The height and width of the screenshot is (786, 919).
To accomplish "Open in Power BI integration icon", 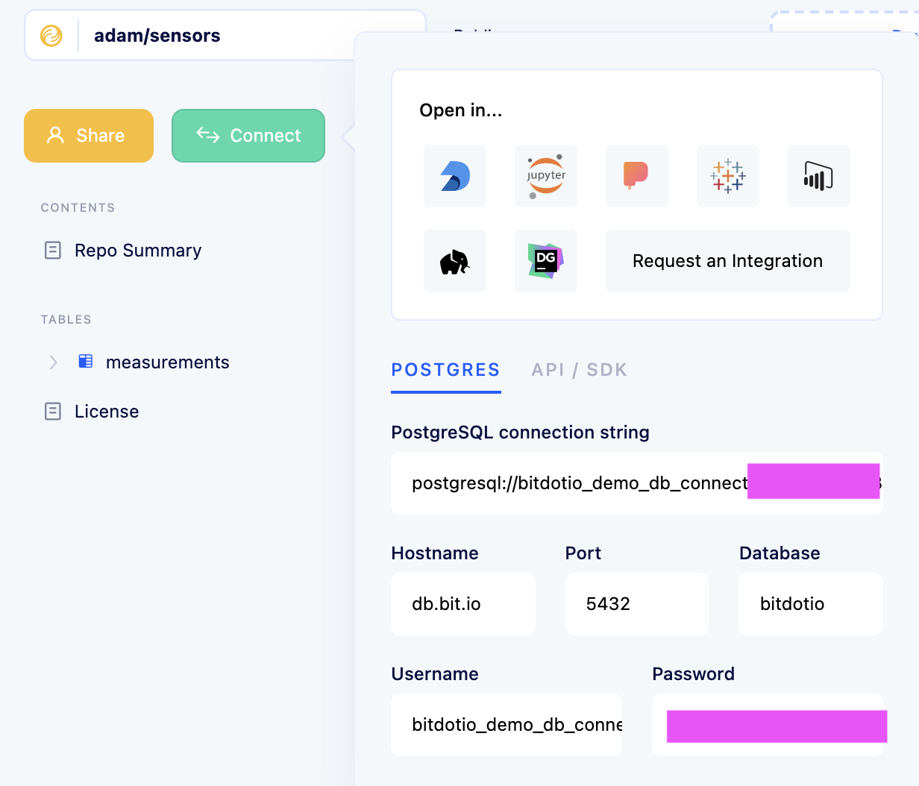I will click(819, 176).
